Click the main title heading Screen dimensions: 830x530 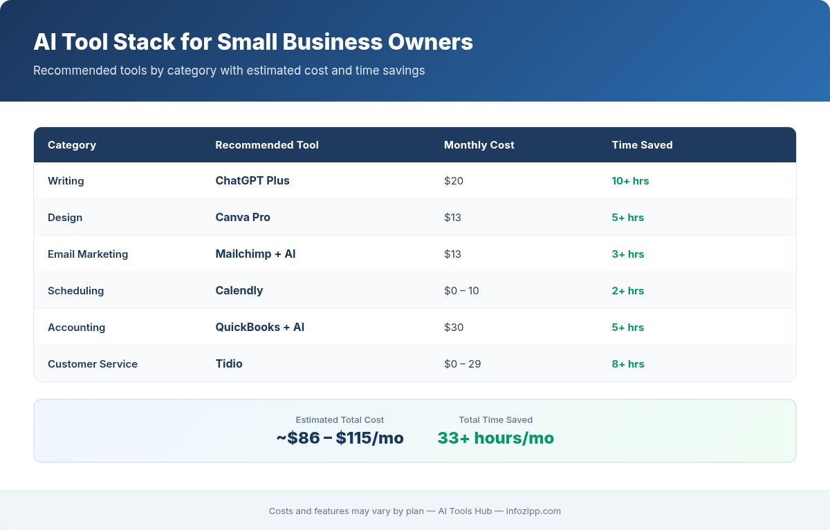point(253,42)
